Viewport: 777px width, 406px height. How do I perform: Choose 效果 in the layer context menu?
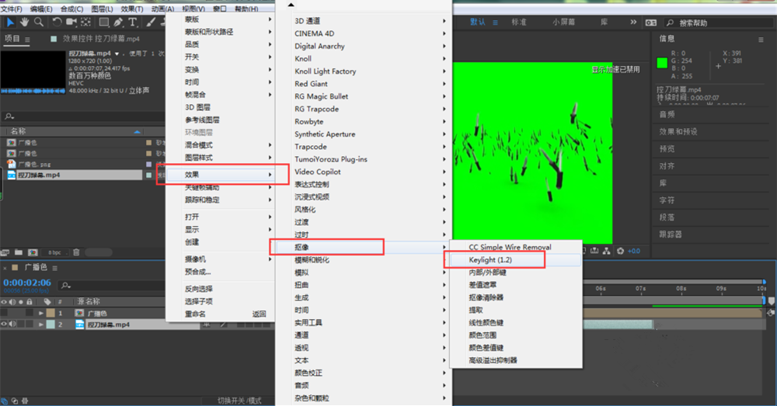coord(221,175)
